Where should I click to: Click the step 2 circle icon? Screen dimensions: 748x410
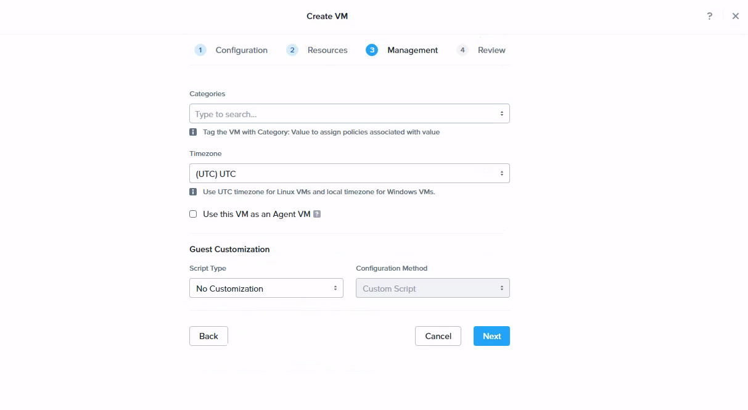292,51
